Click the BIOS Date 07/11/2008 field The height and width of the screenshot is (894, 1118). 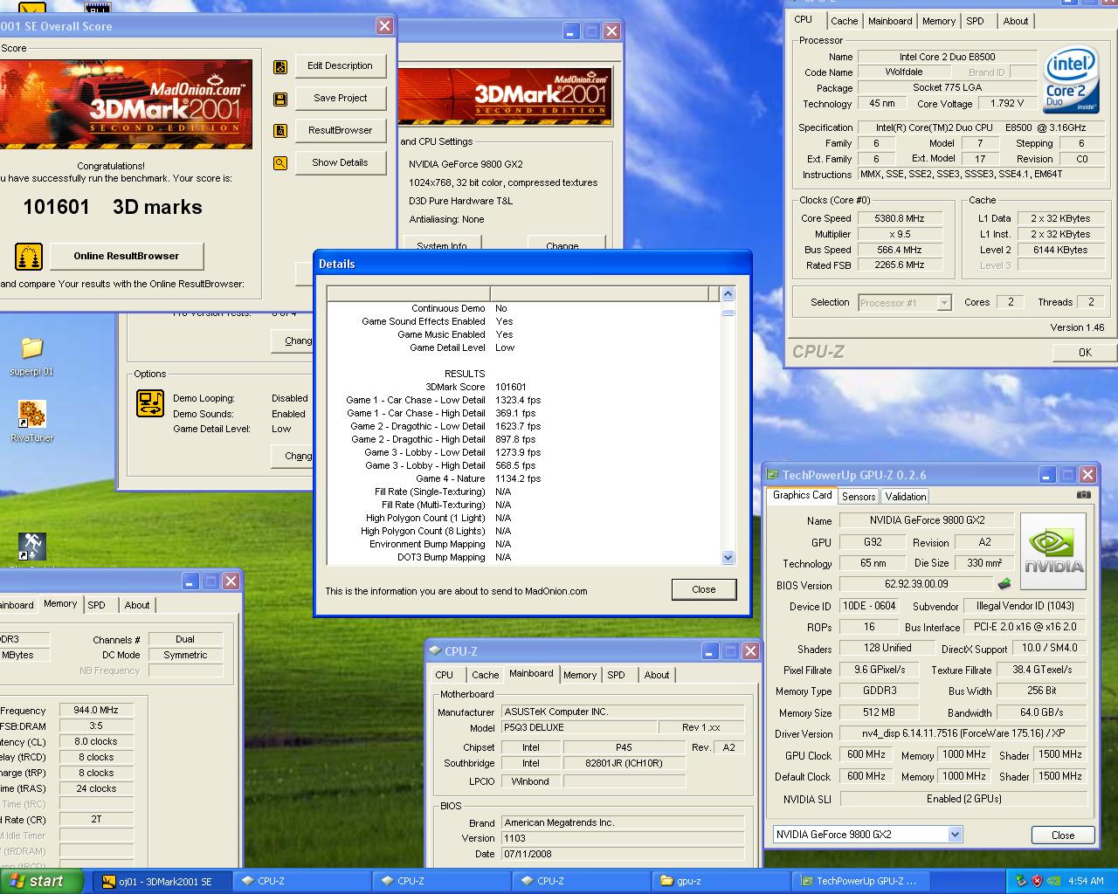point(622,854)
